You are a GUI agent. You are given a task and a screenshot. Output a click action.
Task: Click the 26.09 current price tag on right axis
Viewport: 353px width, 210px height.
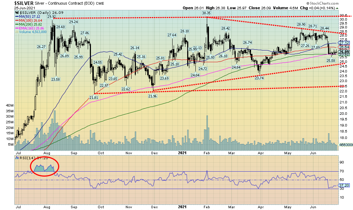pyautogui.click(x=344, y=52)
